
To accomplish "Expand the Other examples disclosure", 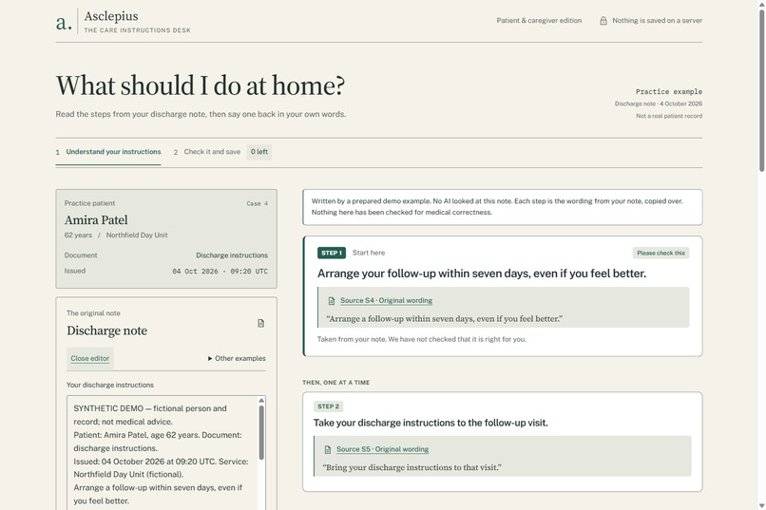I will (x=237, y=358).
